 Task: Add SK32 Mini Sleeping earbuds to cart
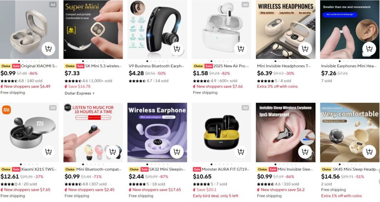177,152
